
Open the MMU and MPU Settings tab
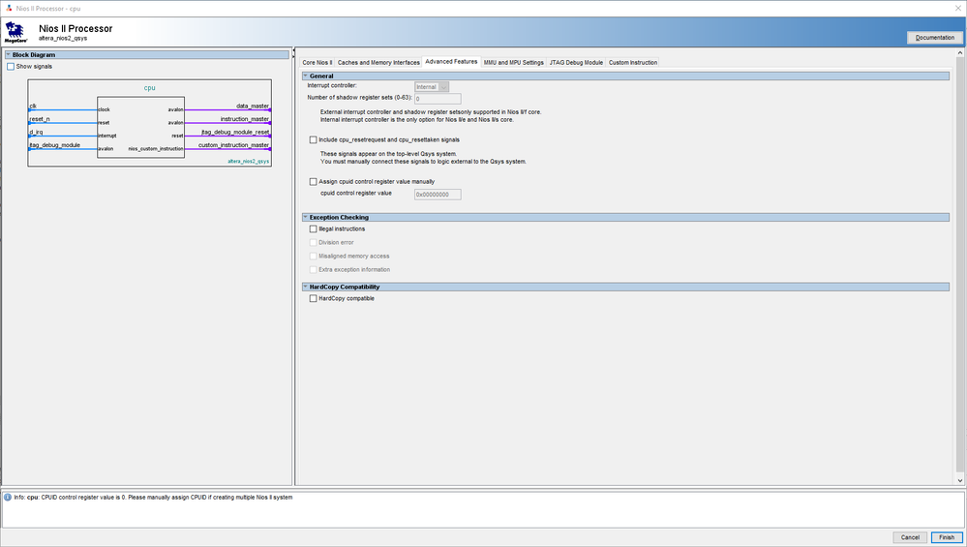pyautogui.click(x=514, y=62)
